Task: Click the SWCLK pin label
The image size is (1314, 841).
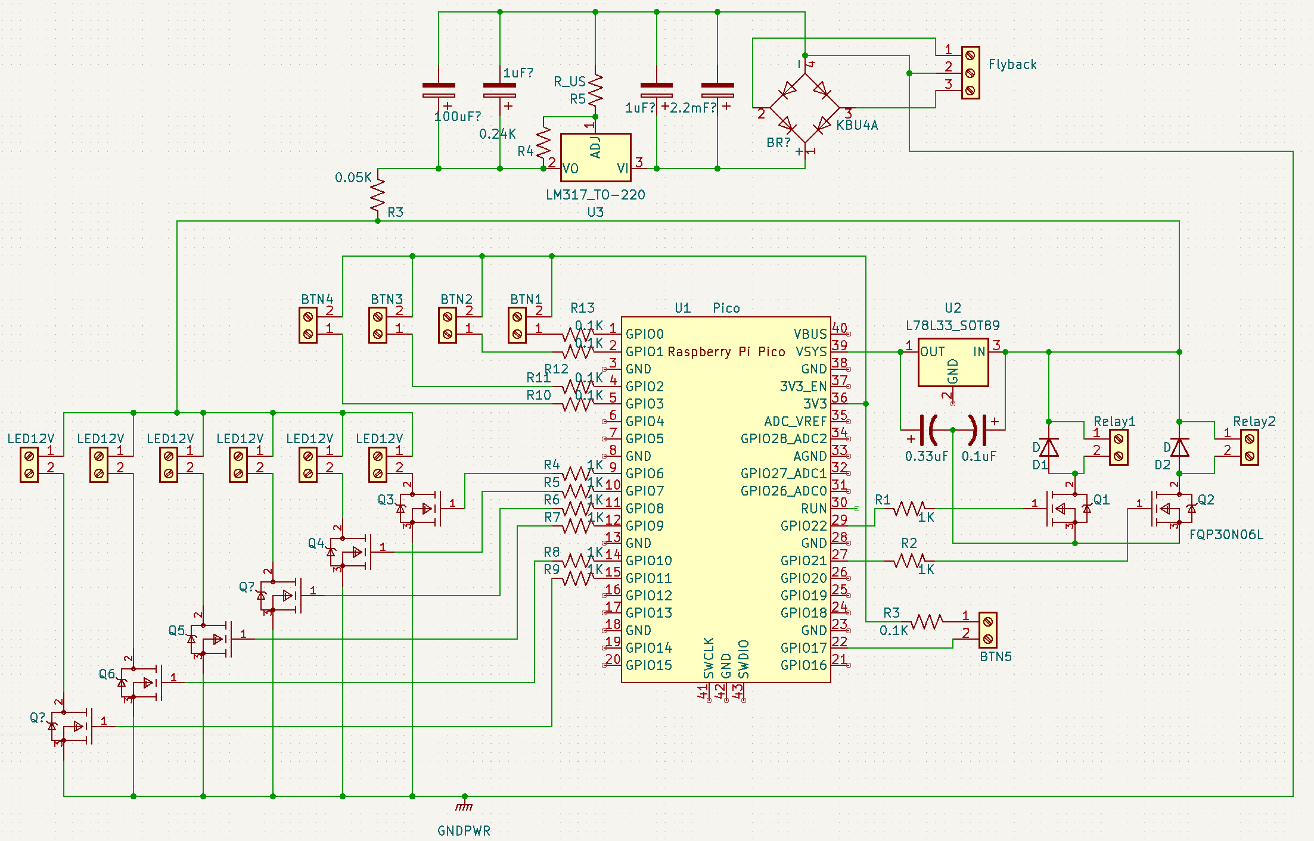Action: [x=709, y=658]
